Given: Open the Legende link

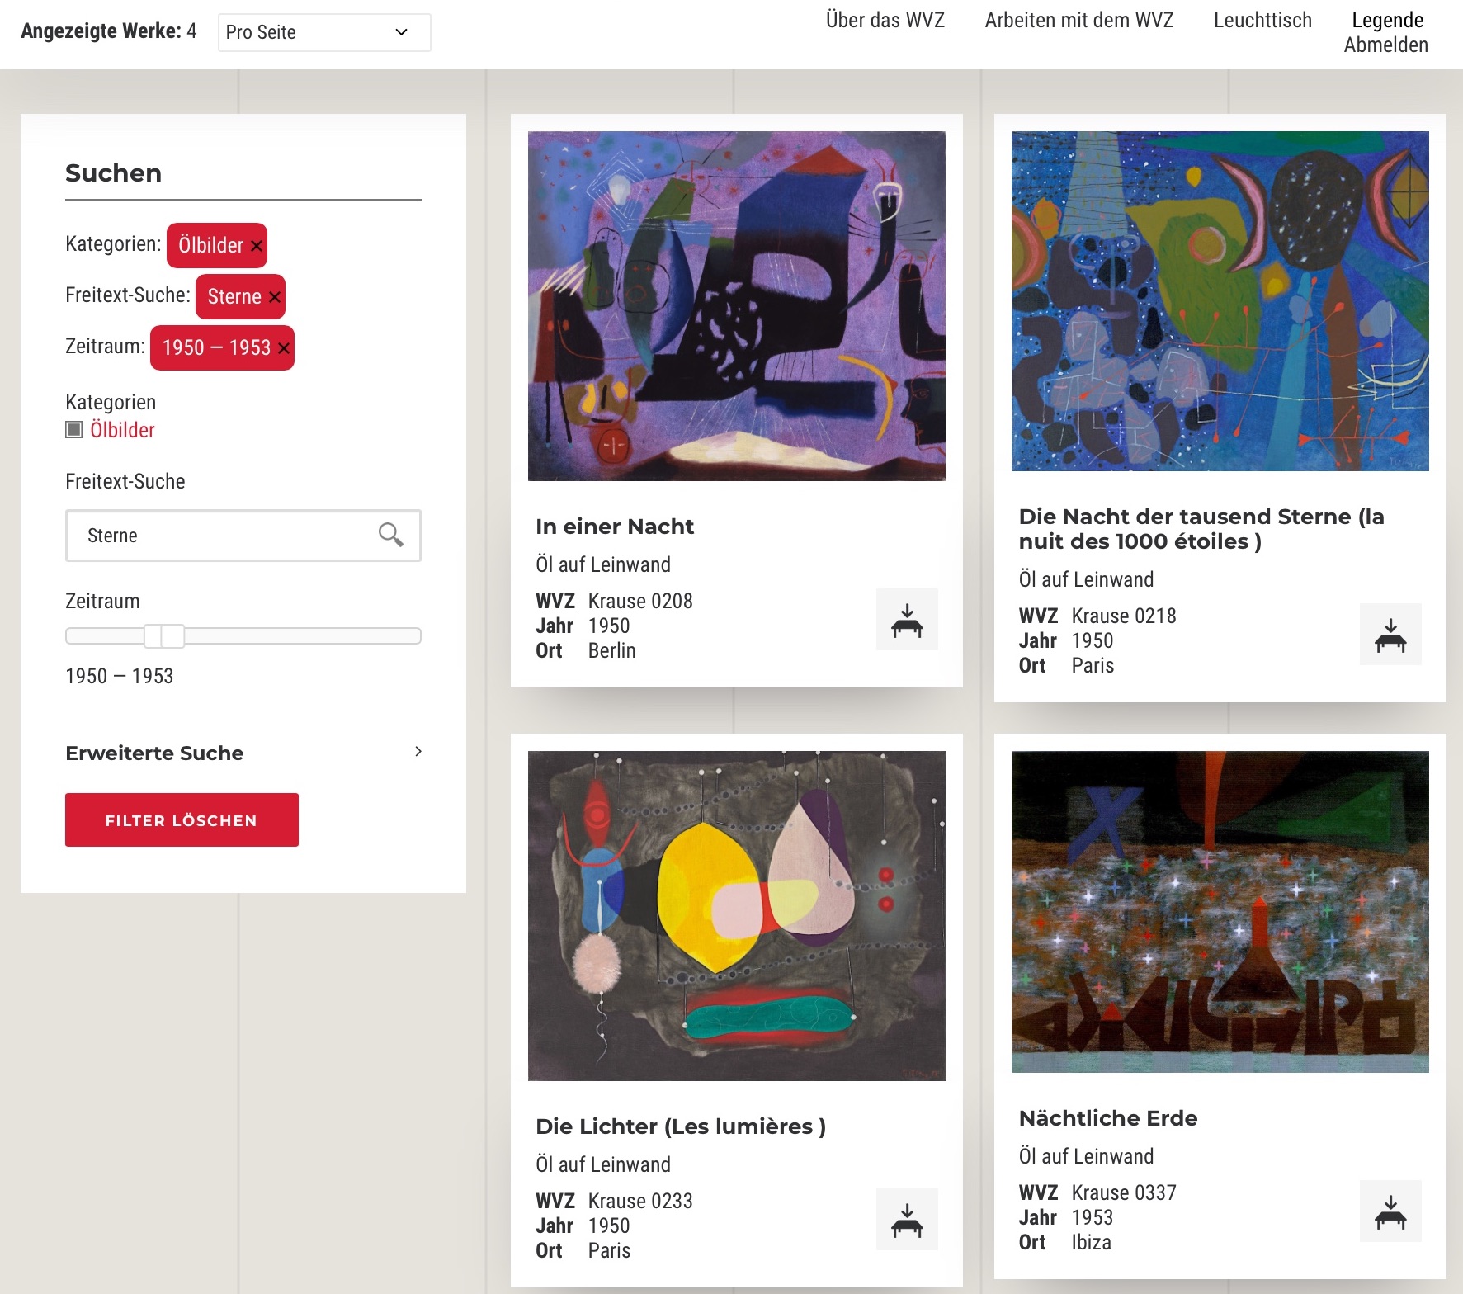Looking at the screenshot, I should [1387, 20].
